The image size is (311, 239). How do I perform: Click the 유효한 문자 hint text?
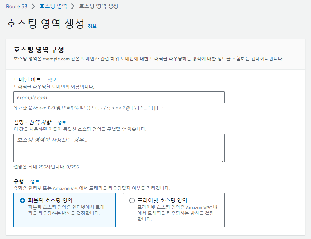[89, 108]
